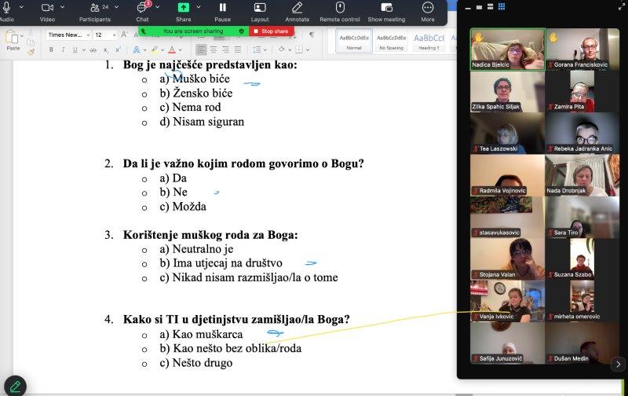Toggle Italic formatting in Word ribbon
Screen dimensions: 628x396
(63, 49)
